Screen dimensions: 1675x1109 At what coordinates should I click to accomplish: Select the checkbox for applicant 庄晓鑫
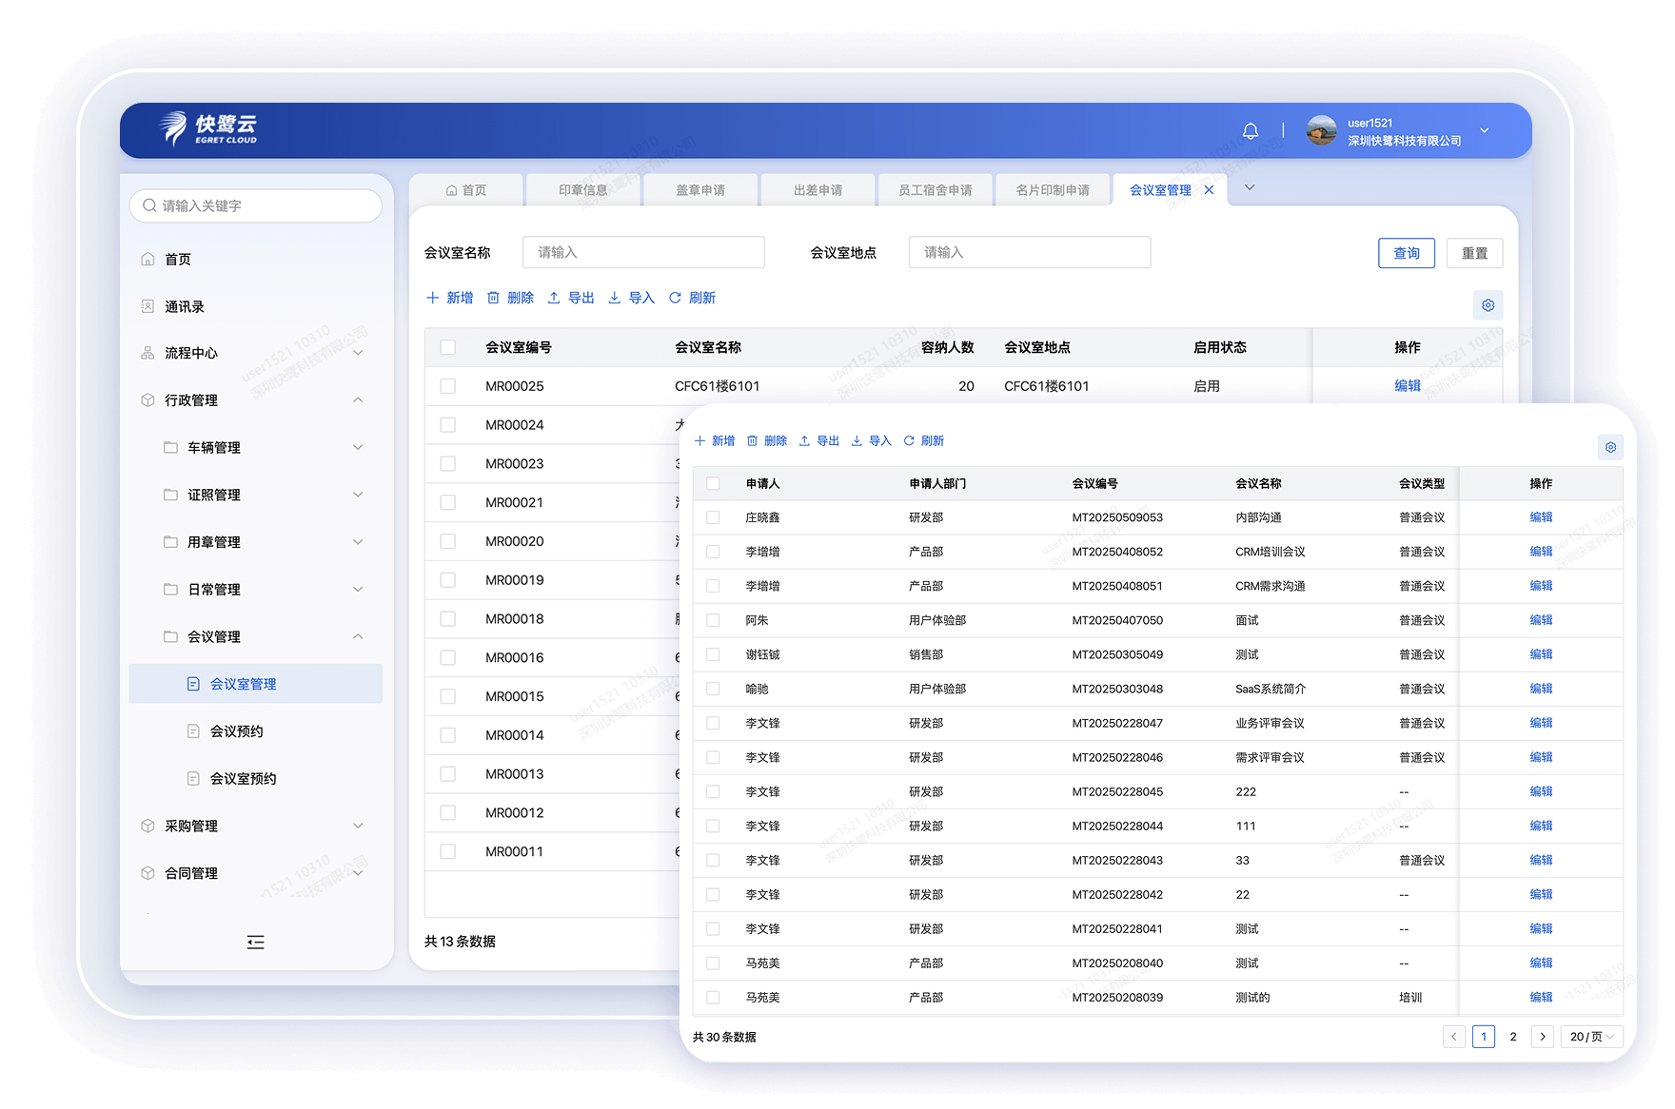click(x=713, y=517)
